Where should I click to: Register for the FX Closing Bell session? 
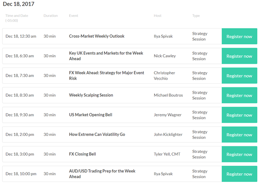pyautogui.click(x=240, y=154)
